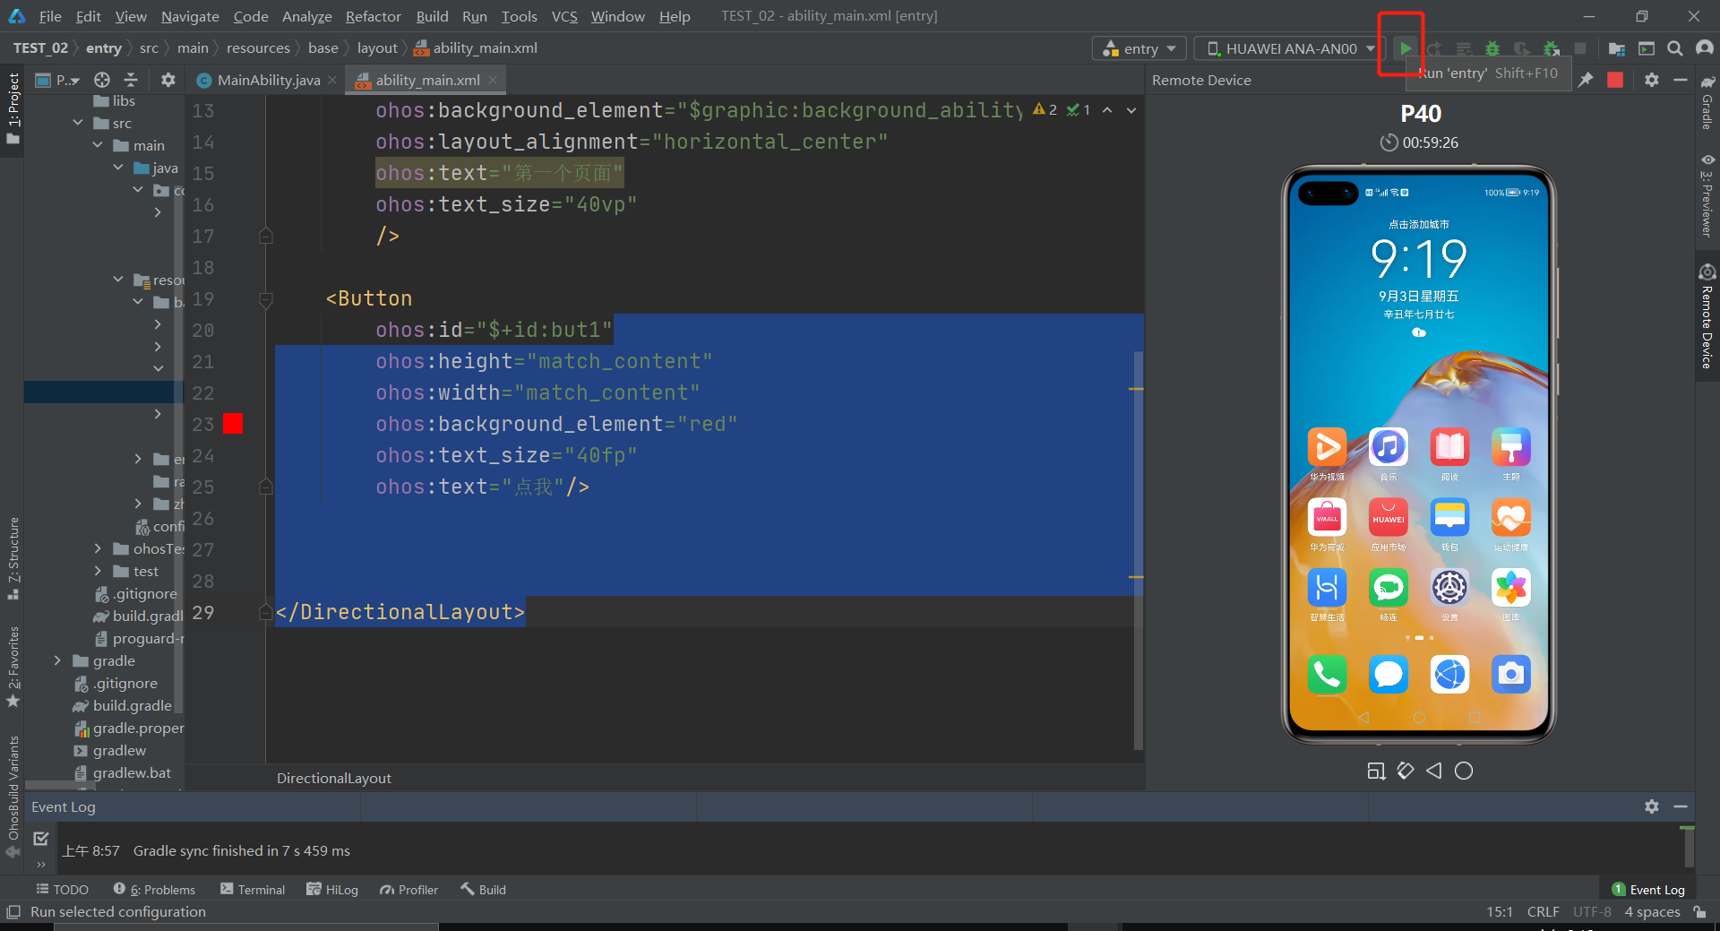
Task: Jump to the next highlighted warning arrow
Action: [x=1131, y=110]
